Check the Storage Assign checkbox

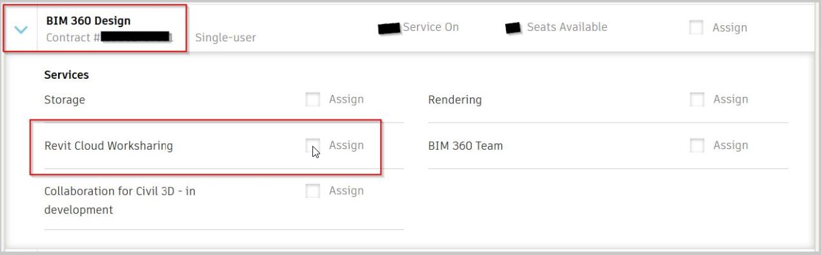click(313, 99)
